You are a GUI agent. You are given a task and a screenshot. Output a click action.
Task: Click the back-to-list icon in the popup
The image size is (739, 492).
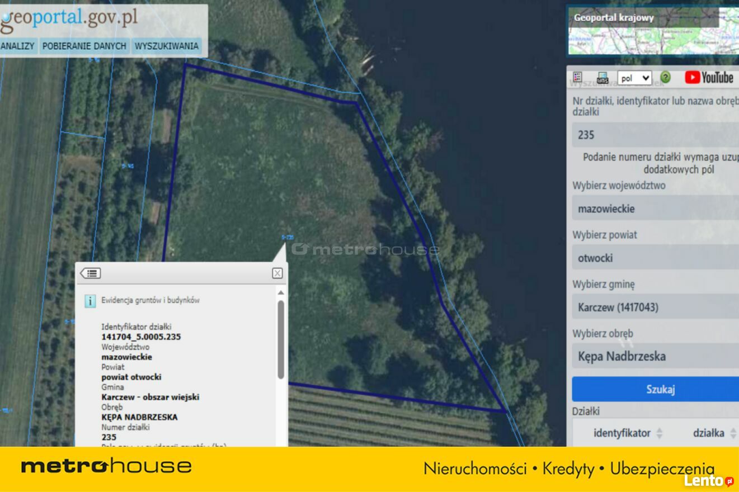pos(91,273)
